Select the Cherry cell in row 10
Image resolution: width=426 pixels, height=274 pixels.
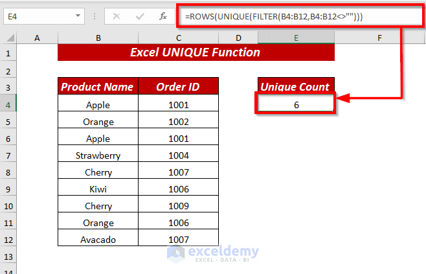click(98, 204)
